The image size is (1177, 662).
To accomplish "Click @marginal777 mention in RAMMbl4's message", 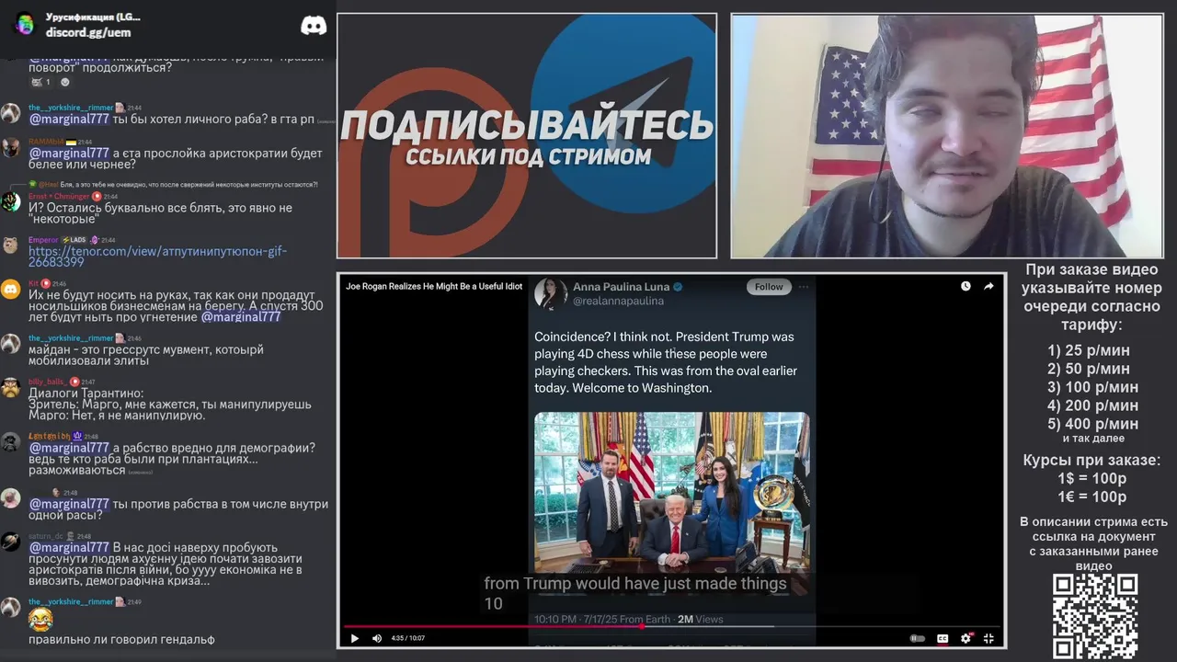I will point(69,153).
